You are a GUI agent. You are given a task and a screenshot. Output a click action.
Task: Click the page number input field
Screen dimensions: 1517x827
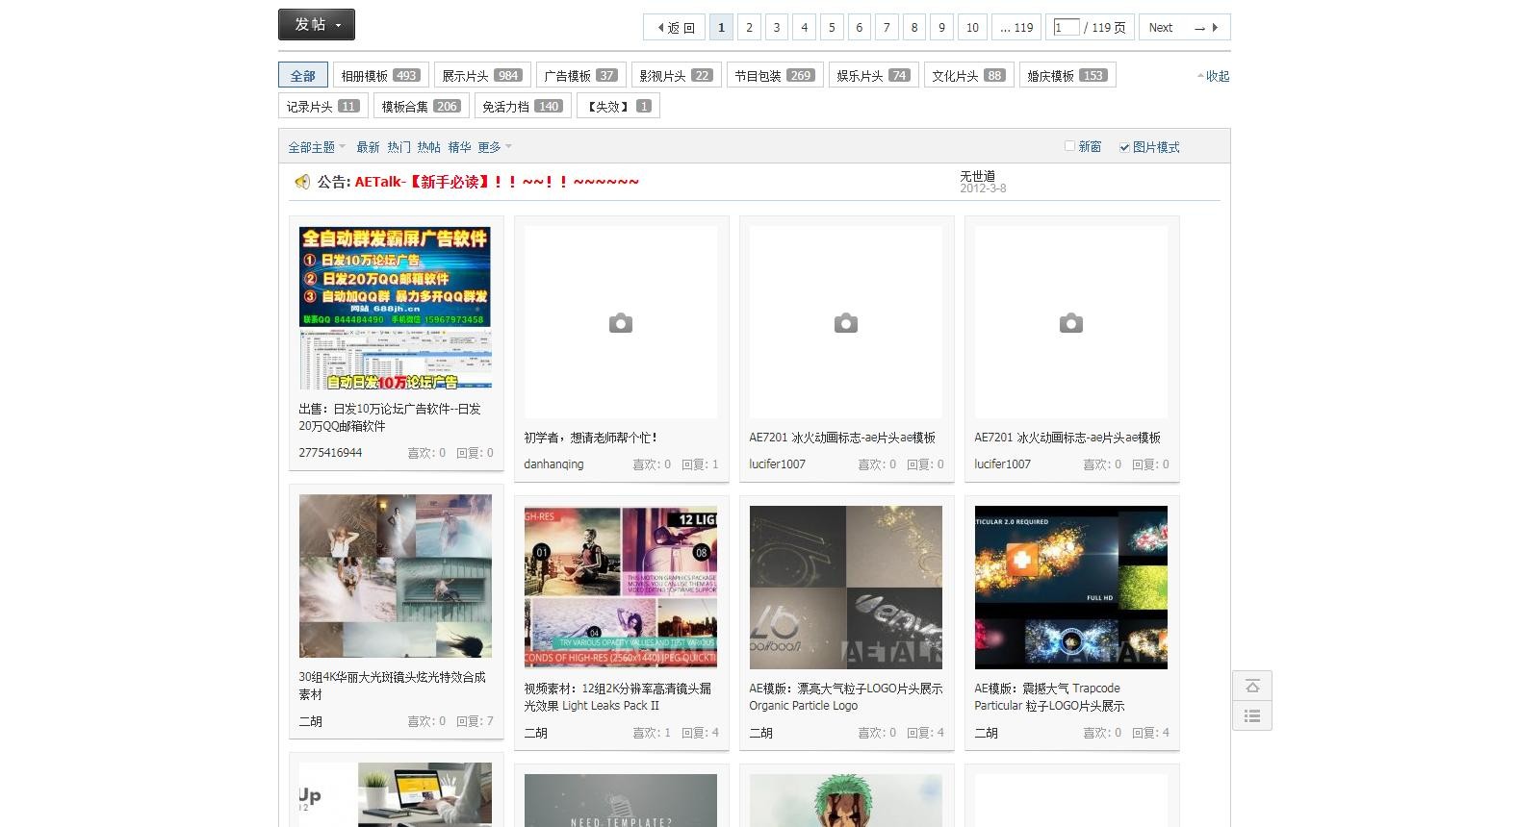coord(1066,28)
